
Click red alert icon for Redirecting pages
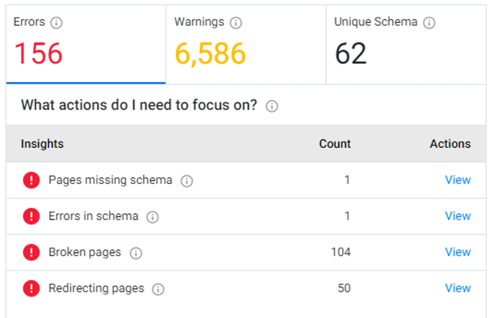click(31, 288)
